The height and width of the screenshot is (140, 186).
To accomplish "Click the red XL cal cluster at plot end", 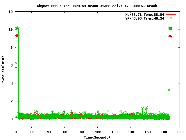I will (x=170, y=36).
